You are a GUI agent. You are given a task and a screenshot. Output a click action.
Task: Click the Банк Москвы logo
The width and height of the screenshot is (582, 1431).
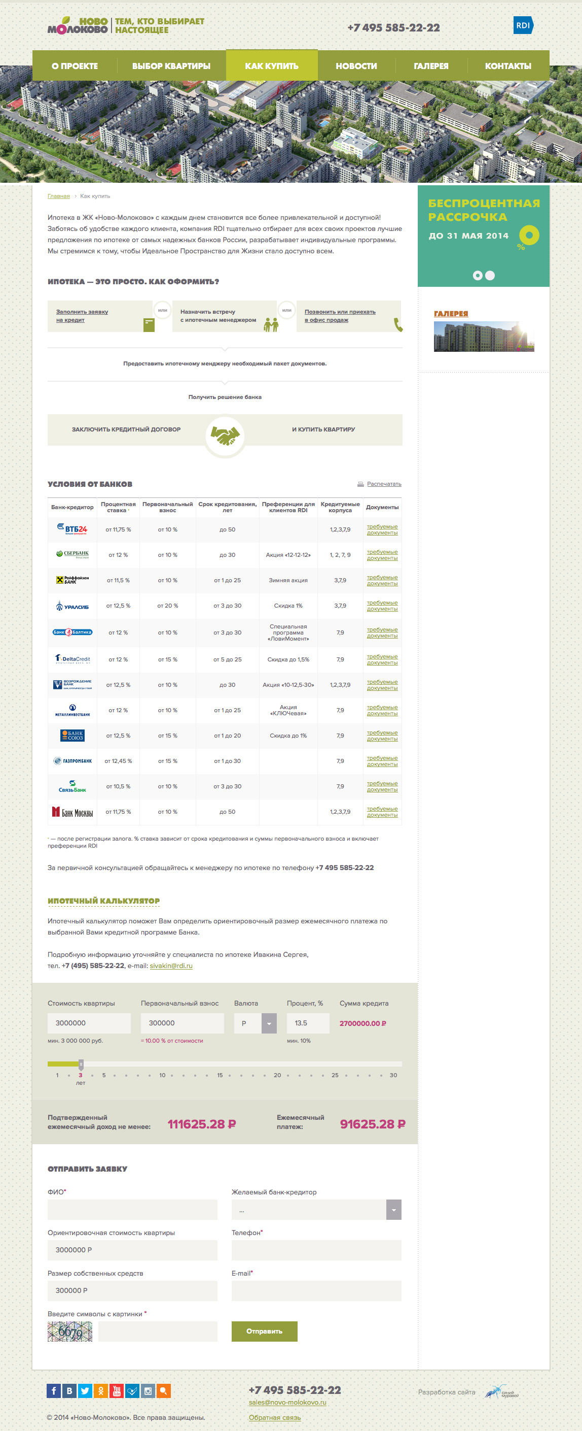point(72,812)
